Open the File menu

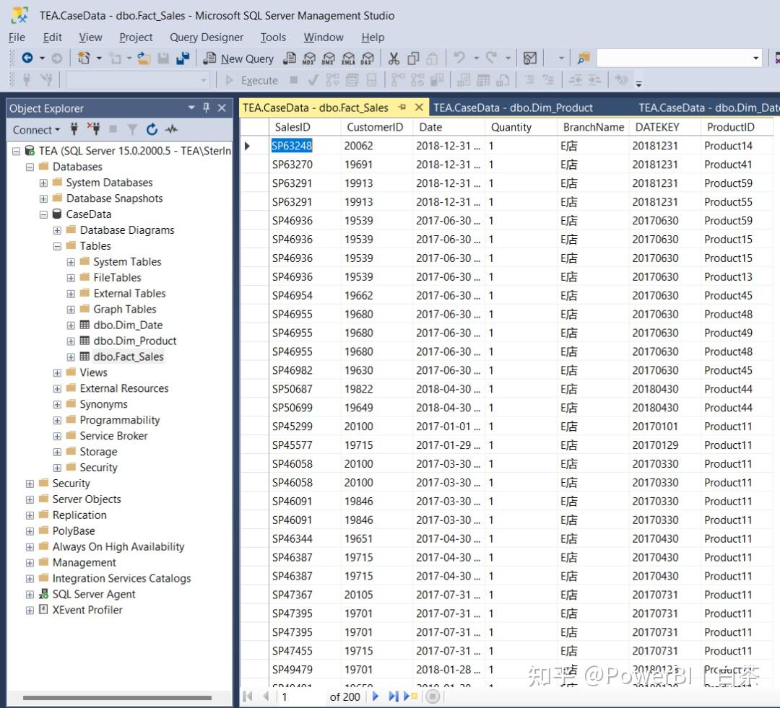pyautogui.click(x=17, y=38)
